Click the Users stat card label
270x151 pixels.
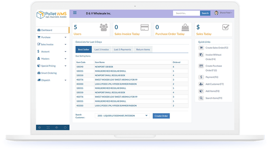[x=77, y=34]
